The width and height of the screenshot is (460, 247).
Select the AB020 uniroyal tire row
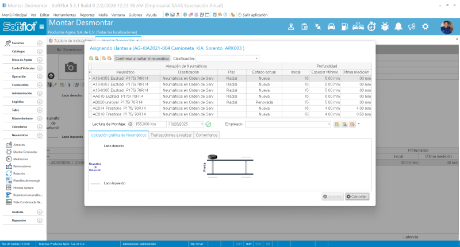[x=231, y=102]
